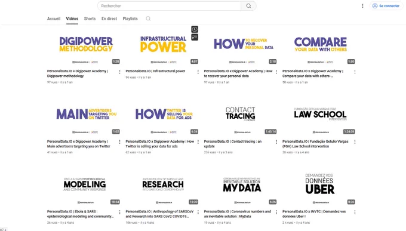Screen dimensions: 406x231
Task: Open title link 'How Twitter is selling your data for ads'
Action: (x=160, y=144)
